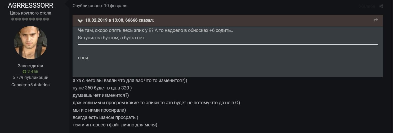This screenshot has width=393, height=133.
Task: Click the share post icon
Action: pyautogui.click(x=381, y=6)
